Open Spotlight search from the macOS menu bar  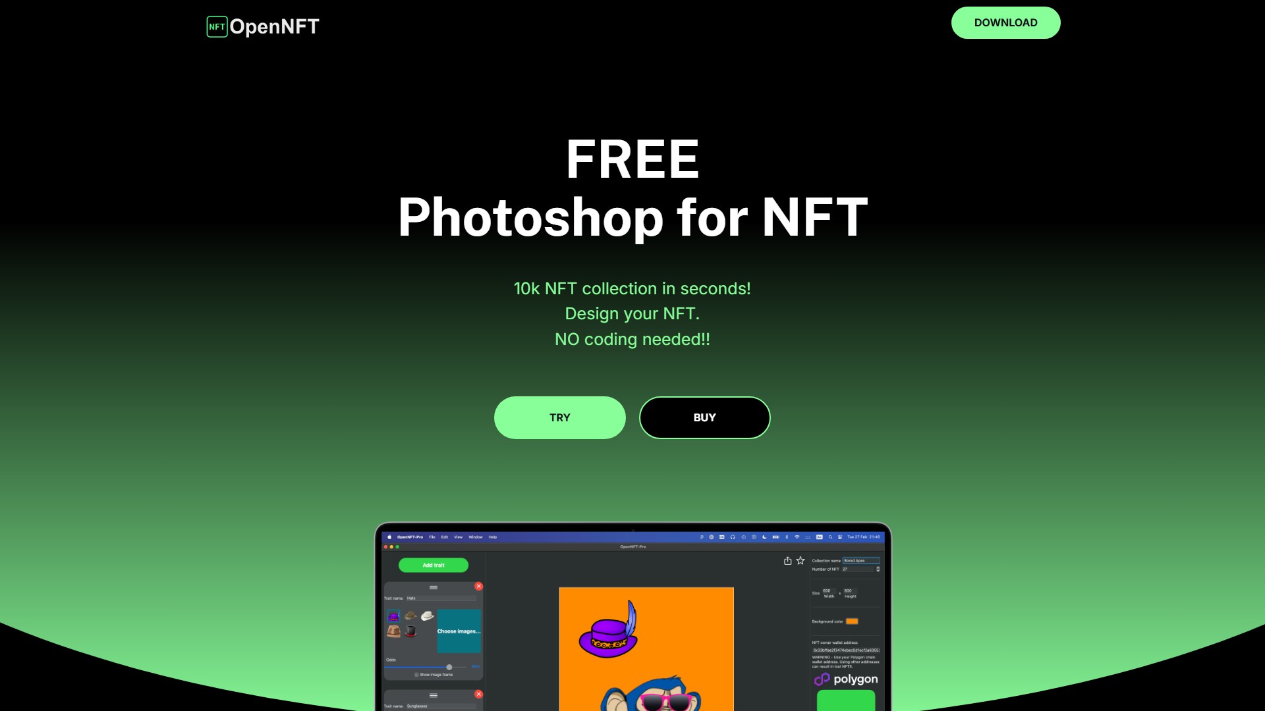click(x=829, y=537)
